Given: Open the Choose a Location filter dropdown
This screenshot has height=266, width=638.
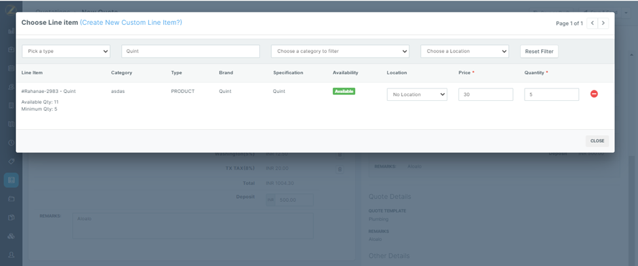Looking at the screenshot, I should tap(464, 51).
